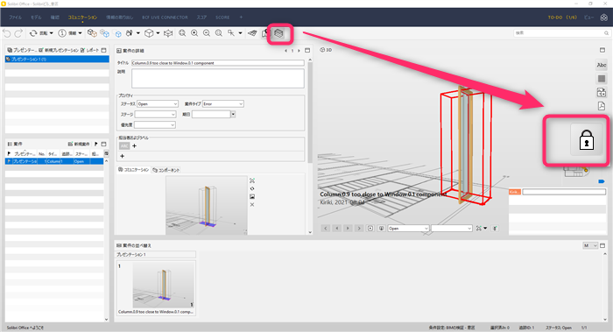613x332 pixels.
Task: Click the plus button next to ABC label
Action: coord(135,146)
